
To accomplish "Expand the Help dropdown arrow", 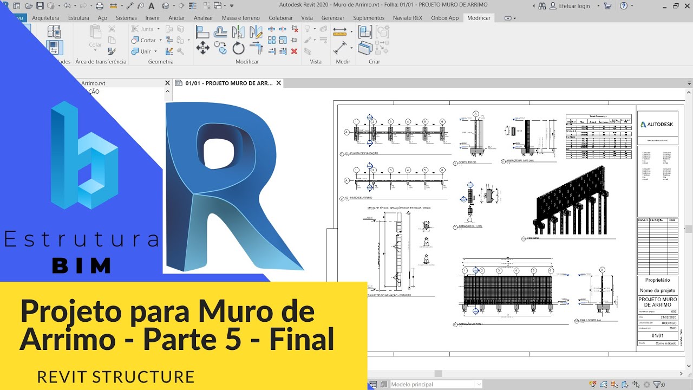I will (632, 6).
